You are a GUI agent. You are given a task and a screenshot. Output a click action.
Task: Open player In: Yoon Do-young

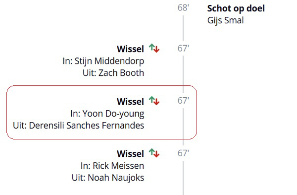107,114
